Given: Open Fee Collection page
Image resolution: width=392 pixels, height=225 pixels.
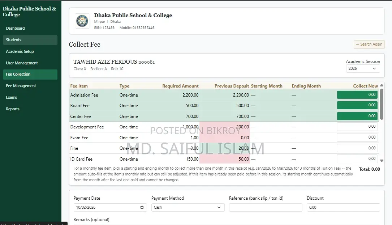Looking at the screenshot, I should tap(30, 74).
